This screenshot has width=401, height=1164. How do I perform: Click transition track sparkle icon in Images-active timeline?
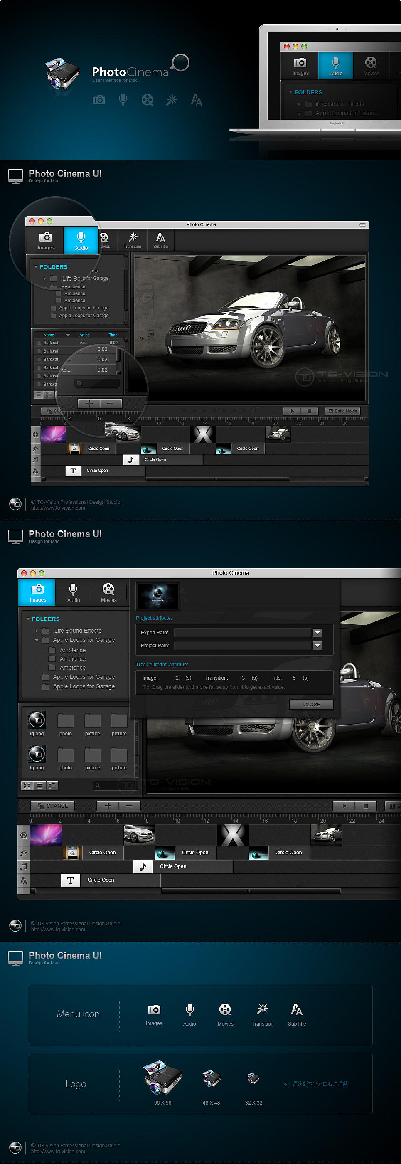pyautogui.click(x=24, y=853)
